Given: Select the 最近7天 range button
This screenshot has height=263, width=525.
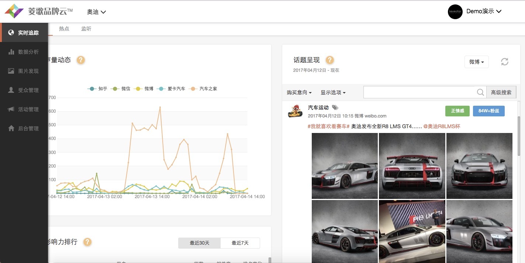Looking at the screenshot, I should point(240,243).
